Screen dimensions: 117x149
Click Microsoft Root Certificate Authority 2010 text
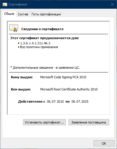(x=69, y=89)
